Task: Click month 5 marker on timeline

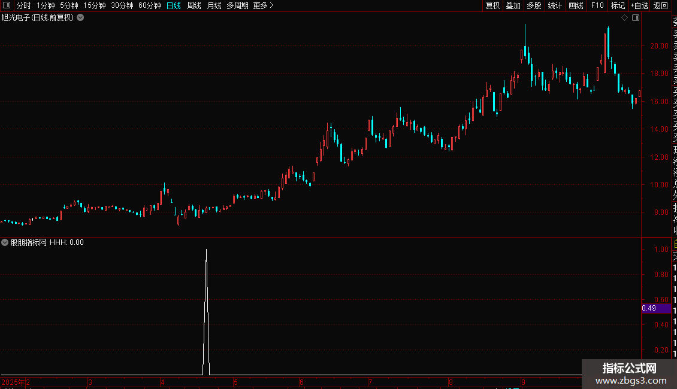Action: 235,382
